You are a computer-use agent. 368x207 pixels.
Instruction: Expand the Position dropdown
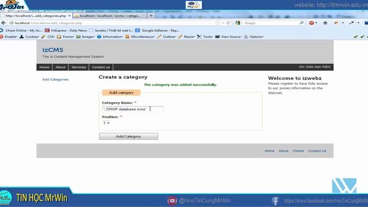click(106, 122)
